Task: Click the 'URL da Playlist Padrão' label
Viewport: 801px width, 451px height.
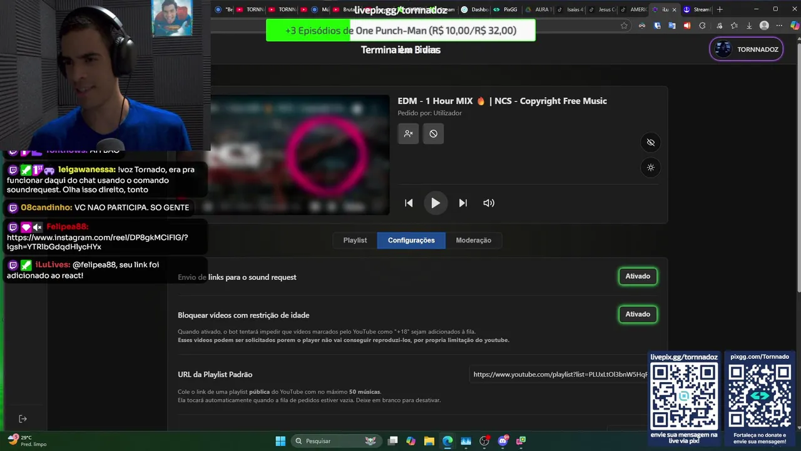Action: [x=215, y=375]
